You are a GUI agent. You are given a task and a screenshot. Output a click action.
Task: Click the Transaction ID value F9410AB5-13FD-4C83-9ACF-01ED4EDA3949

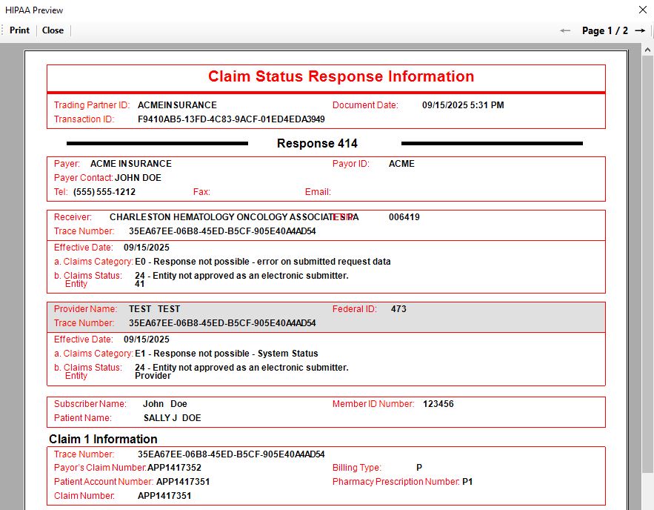click(231, 119)
